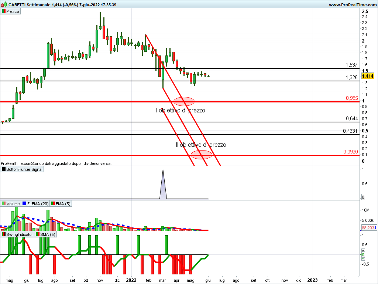Click the black BottomHunter Signal icon

click(4, 169)
